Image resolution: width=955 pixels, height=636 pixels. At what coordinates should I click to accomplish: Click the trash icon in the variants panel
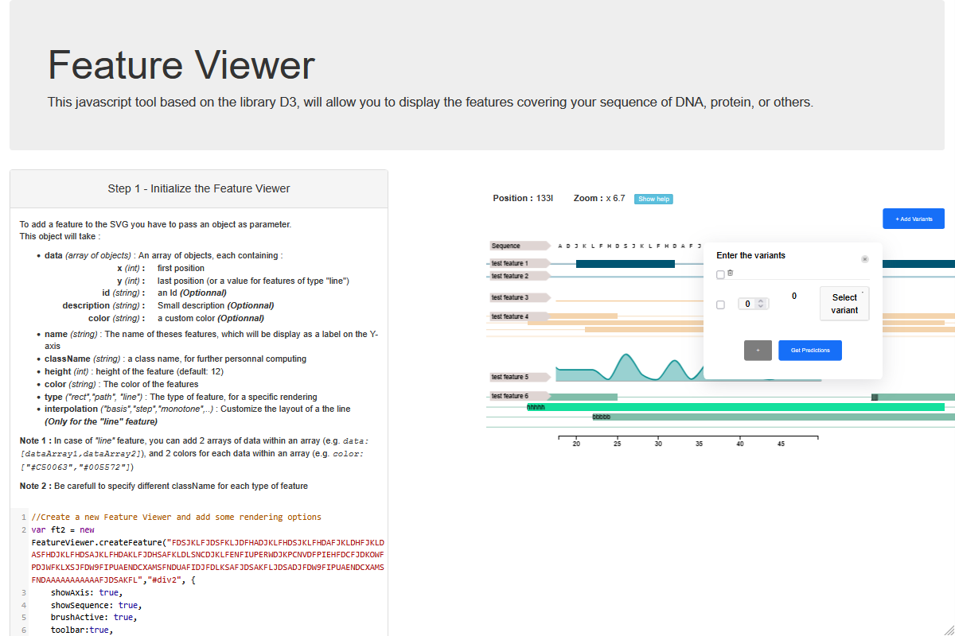(730, 273)
